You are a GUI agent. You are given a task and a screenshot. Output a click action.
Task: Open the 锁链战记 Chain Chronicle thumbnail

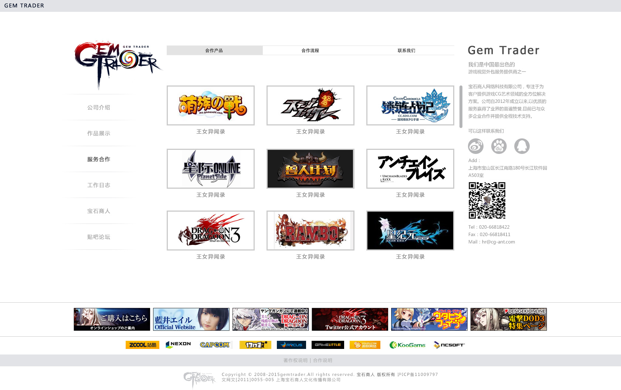[x=410, y=105]
